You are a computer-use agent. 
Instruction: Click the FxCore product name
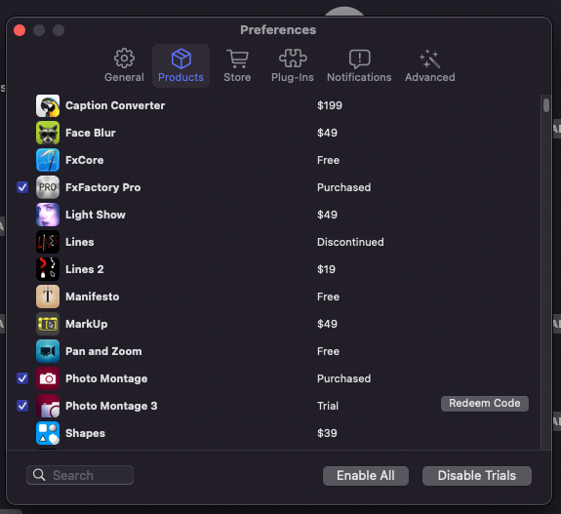tap(85, 160)
